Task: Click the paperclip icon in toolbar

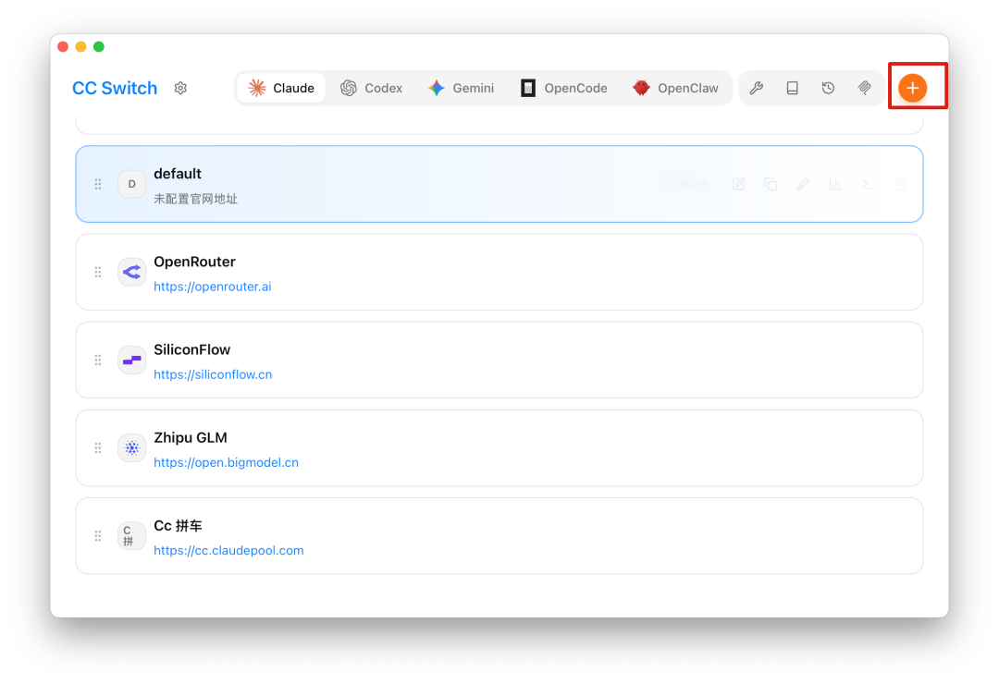Action: coord(864,88)
